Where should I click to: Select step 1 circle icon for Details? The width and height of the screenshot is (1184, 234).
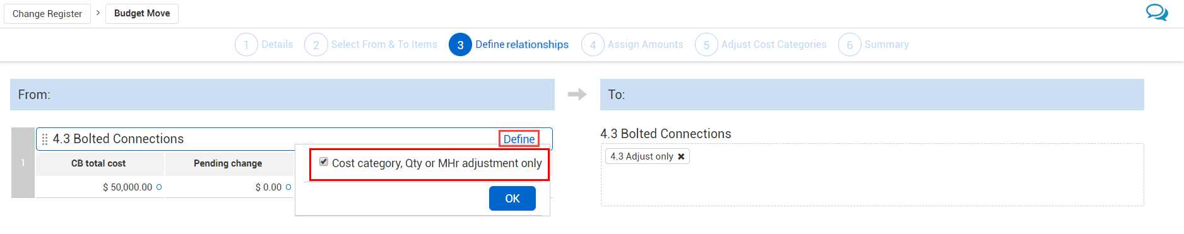click(246, 45)
